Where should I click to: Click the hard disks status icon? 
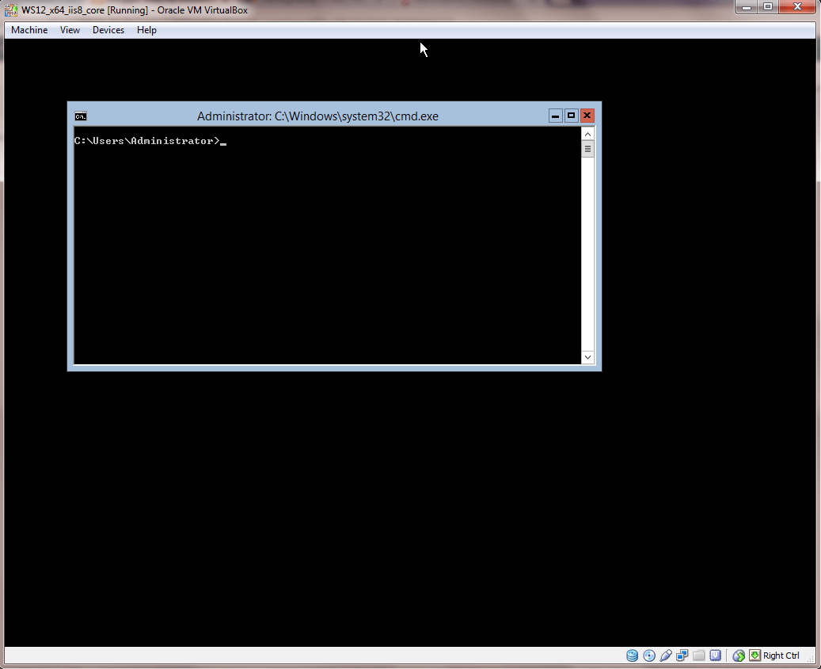point(632,656)
